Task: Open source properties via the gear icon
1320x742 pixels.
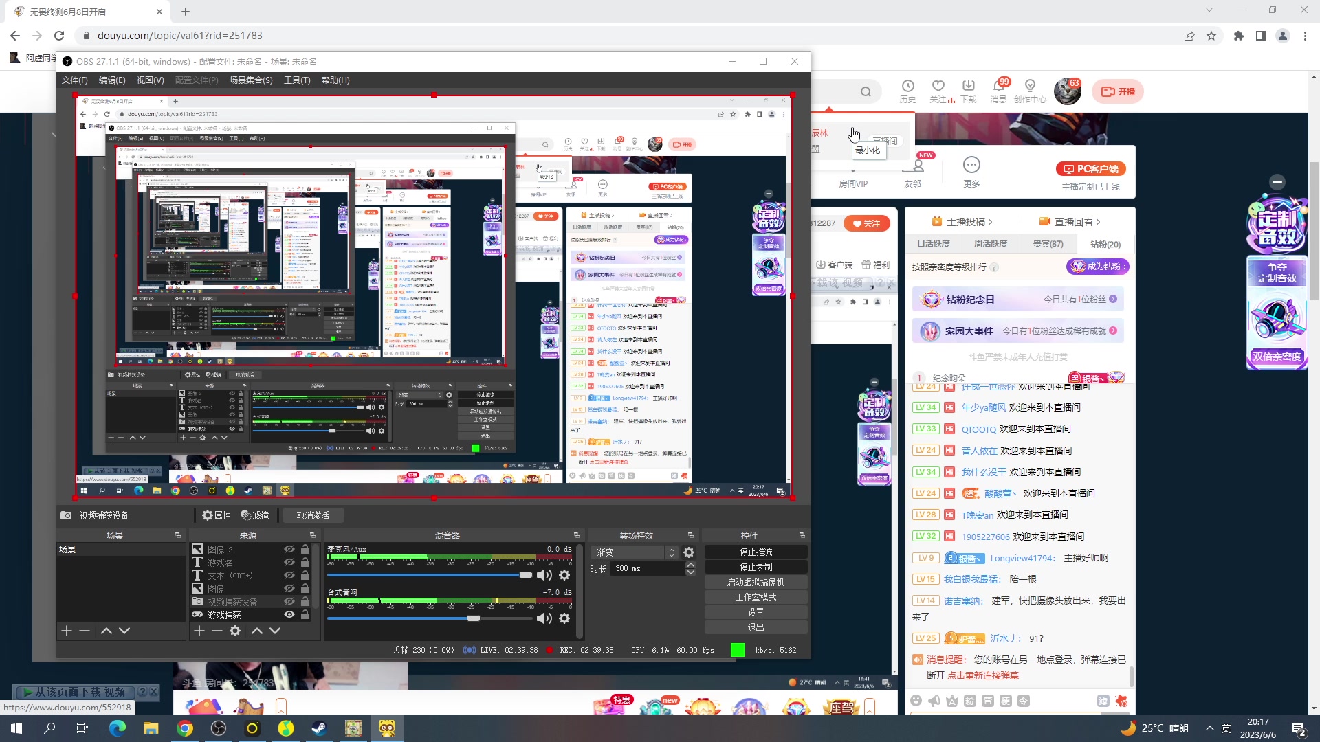Action: point(235,631)
